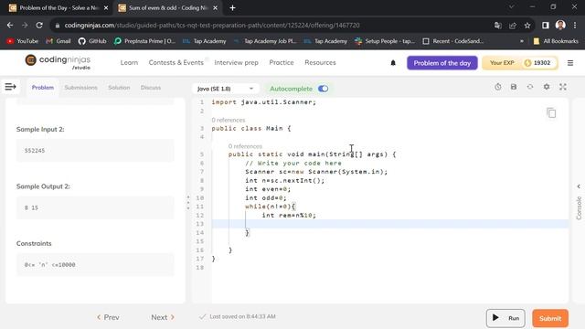
Task: Close the 'Problem of the Day' tab
Action: click(x=106, y=8)
